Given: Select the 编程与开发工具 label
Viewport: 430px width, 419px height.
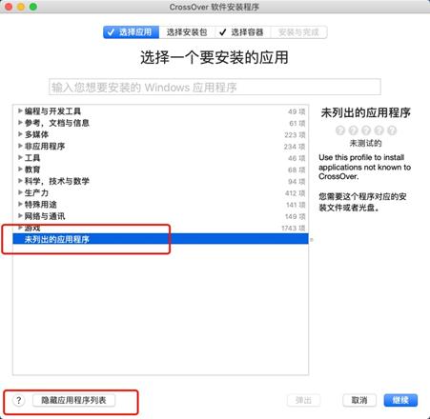Looking at the screenshot, I should [52, 111].
